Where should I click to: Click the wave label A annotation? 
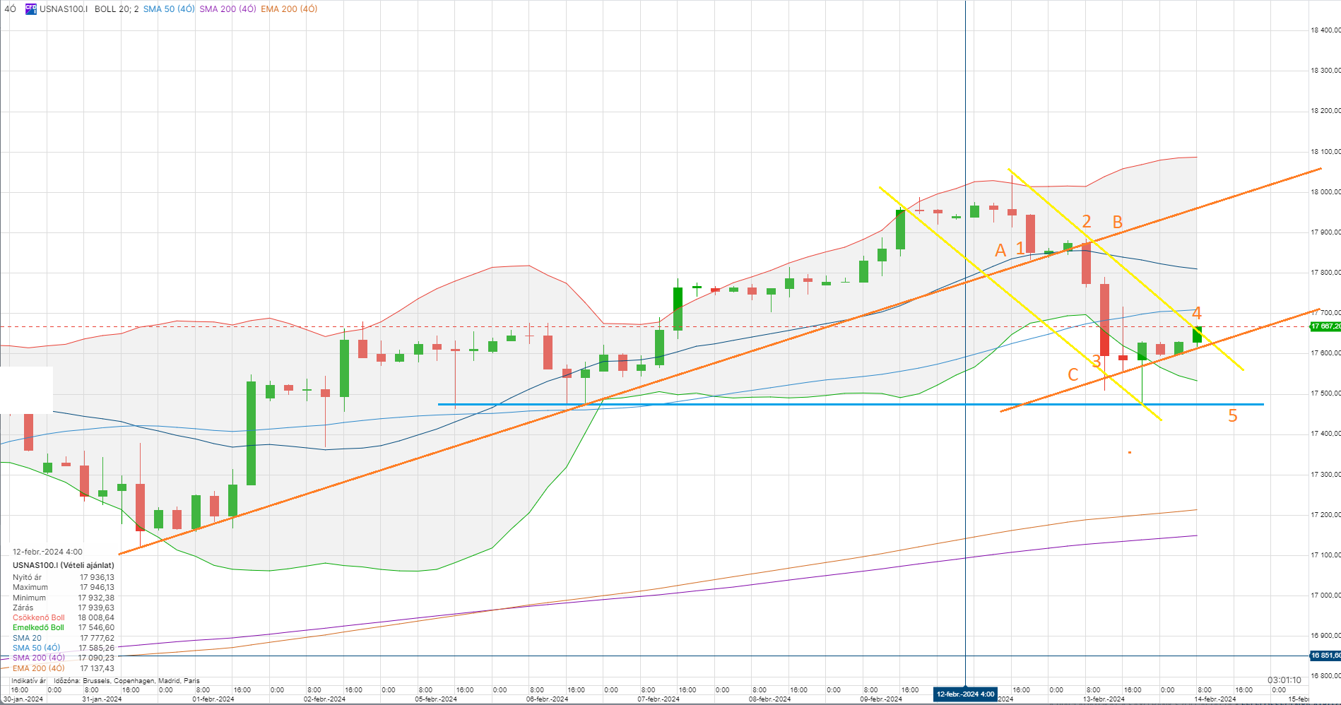pyautogui.click(x=1000, y=250)
